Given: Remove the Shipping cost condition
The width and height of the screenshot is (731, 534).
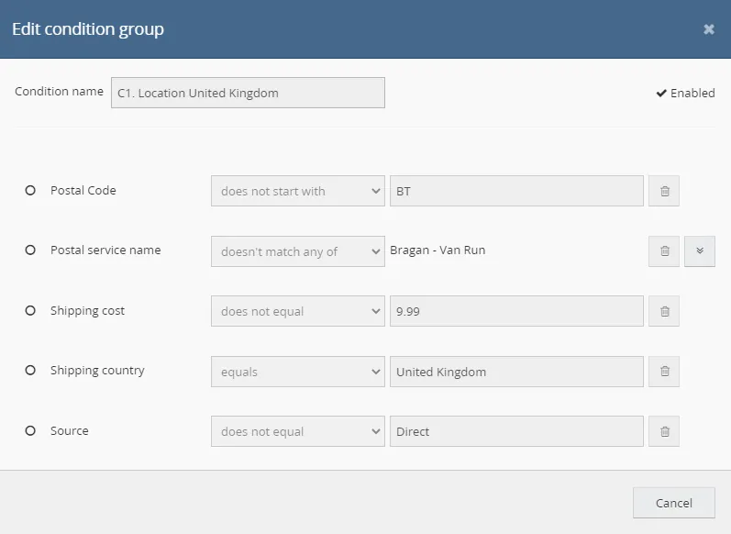Looking at the screenshot, I should click(x=663, y=311).
